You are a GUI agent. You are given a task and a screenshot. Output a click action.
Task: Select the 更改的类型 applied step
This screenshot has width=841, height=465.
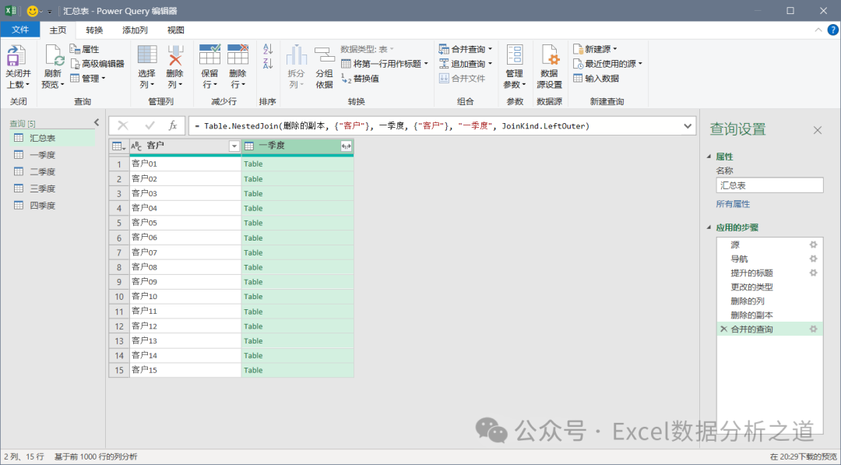[x=769, y=287]
